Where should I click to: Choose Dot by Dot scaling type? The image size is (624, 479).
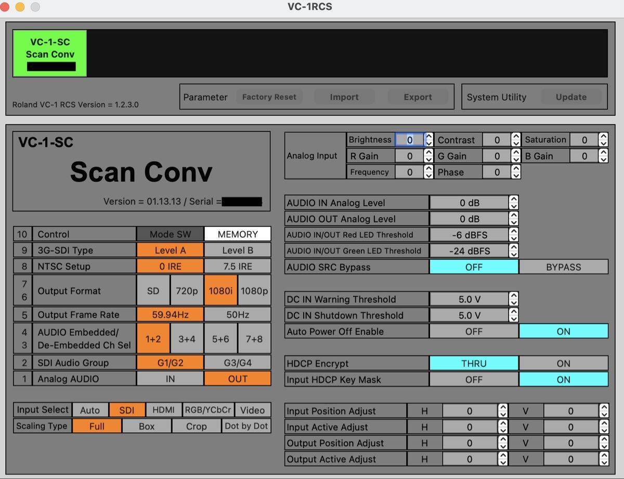tap(246, 426)
